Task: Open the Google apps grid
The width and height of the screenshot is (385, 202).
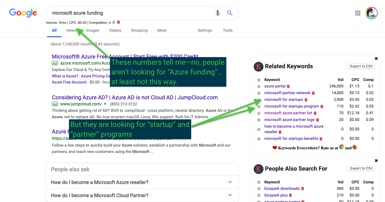Action: pos(358,13)
